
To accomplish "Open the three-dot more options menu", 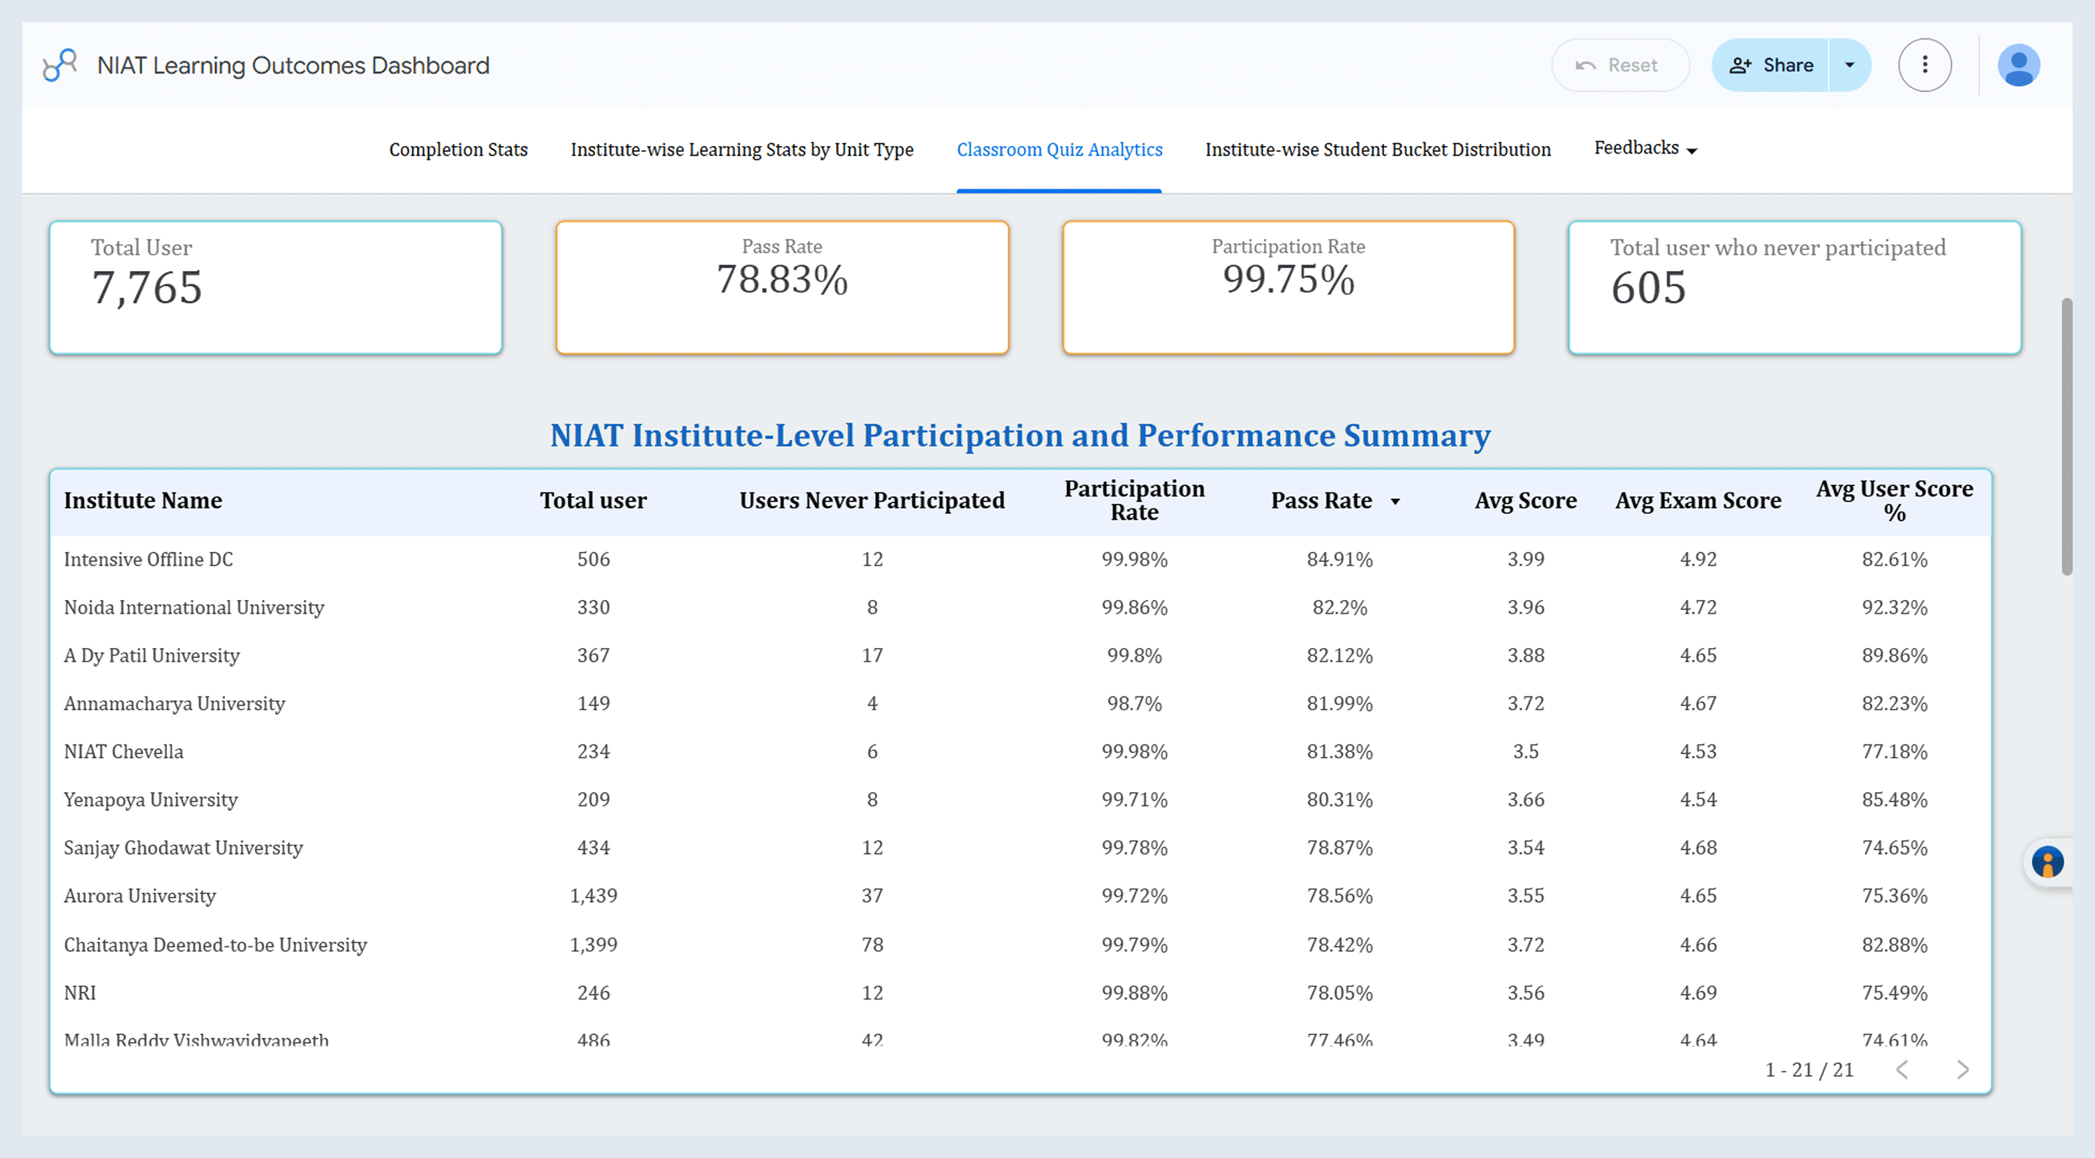I will (1924, 65).
